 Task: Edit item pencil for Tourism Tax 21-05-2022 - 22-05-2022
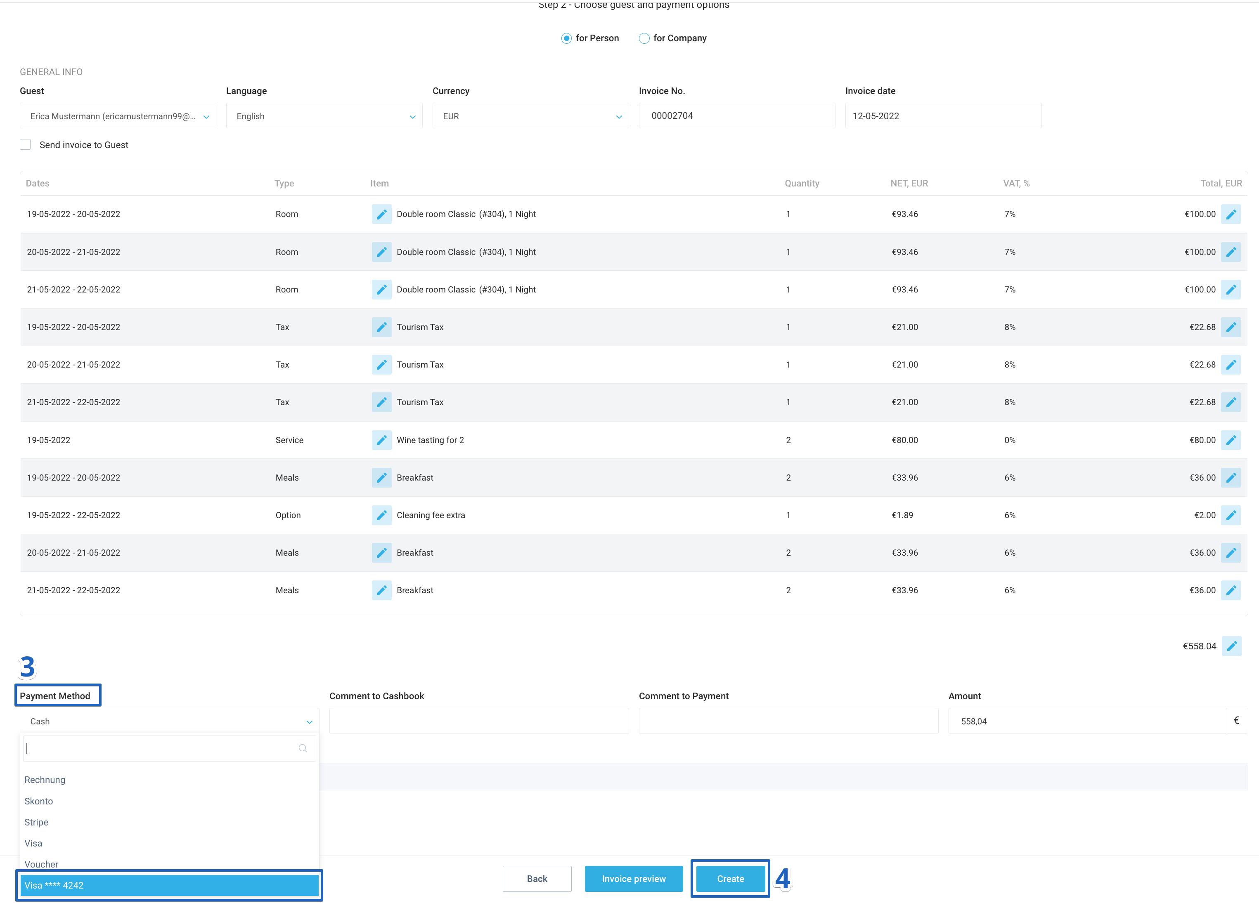click(x=381, y=402)
